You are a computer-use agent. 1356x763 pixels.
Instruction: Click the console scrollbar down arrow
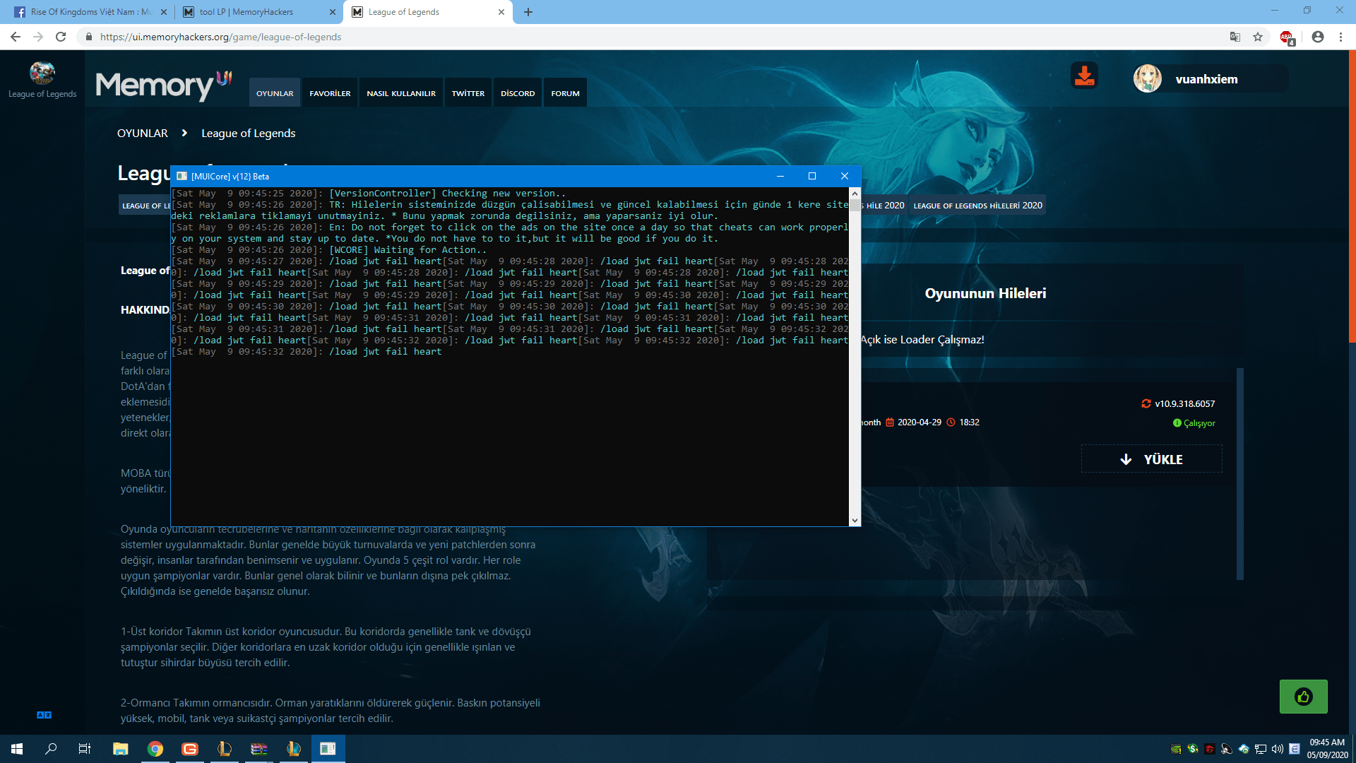coord(855,521)
